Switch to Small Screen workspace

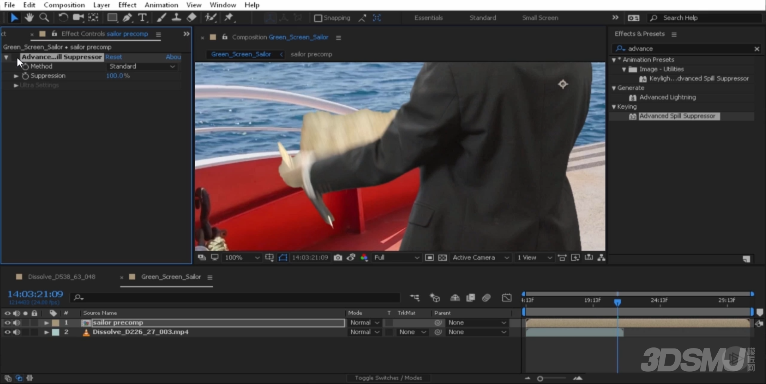point(540,18)
